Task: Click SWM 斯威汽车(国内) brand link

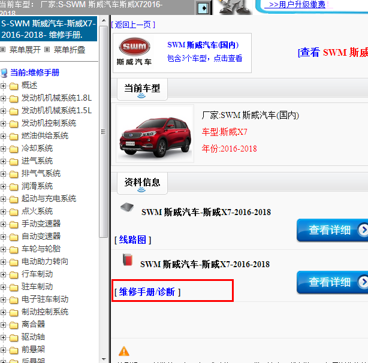Action: click(203, 45)
